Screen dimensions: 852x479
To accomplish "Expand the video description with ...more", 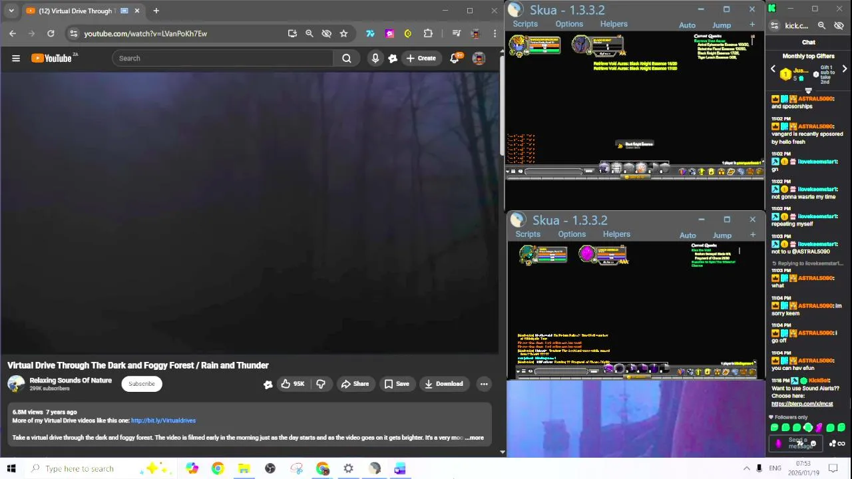I will [x=475, y=438].
